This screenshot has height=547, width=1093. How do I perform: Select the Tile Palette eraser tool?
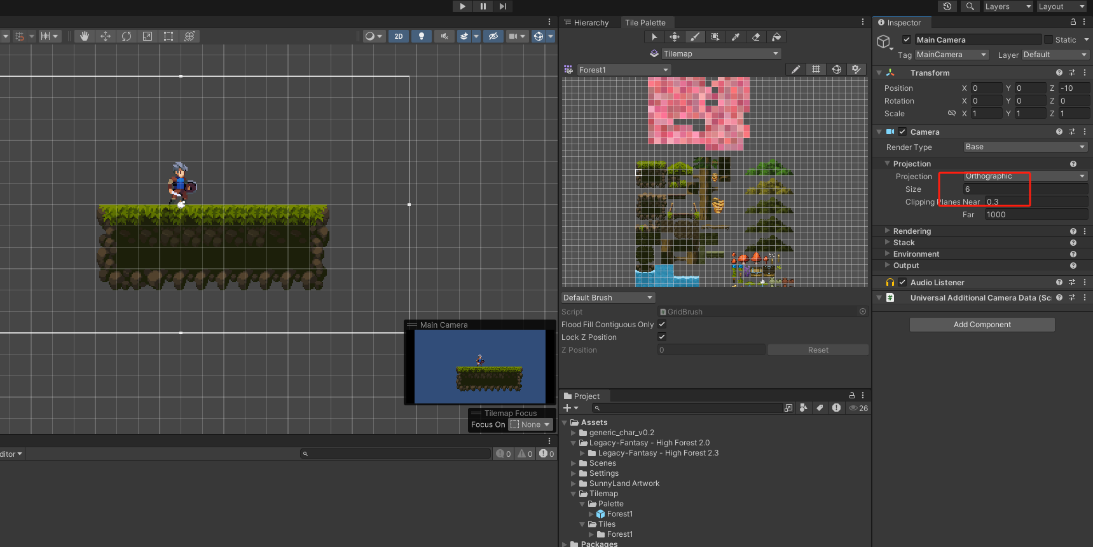[756, 37]
